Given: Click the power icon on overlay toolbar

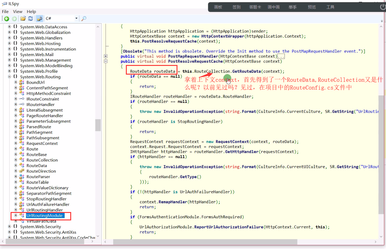Looking at the screenshot, I should coord(383,7).
